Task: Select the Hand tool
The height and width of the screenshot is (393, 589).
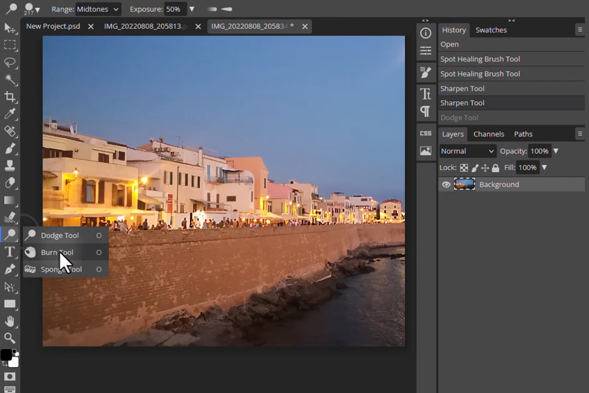Action: click(x=10, y=321)
